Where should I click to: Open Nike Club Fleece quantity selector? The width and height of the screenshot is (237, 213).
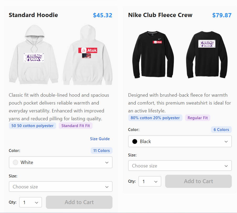(x=150, y=181)
